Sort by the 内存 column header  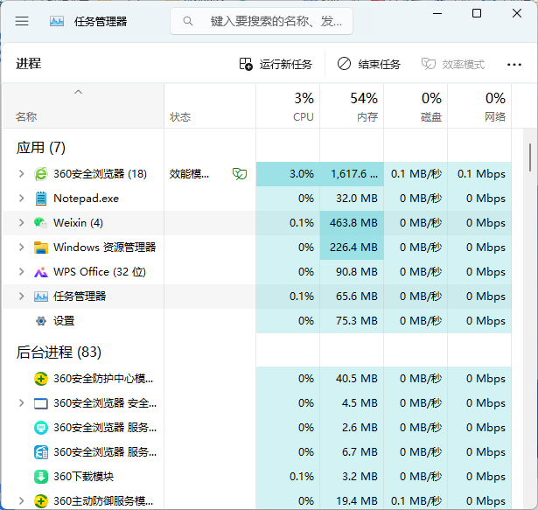(x=352, y=107)
